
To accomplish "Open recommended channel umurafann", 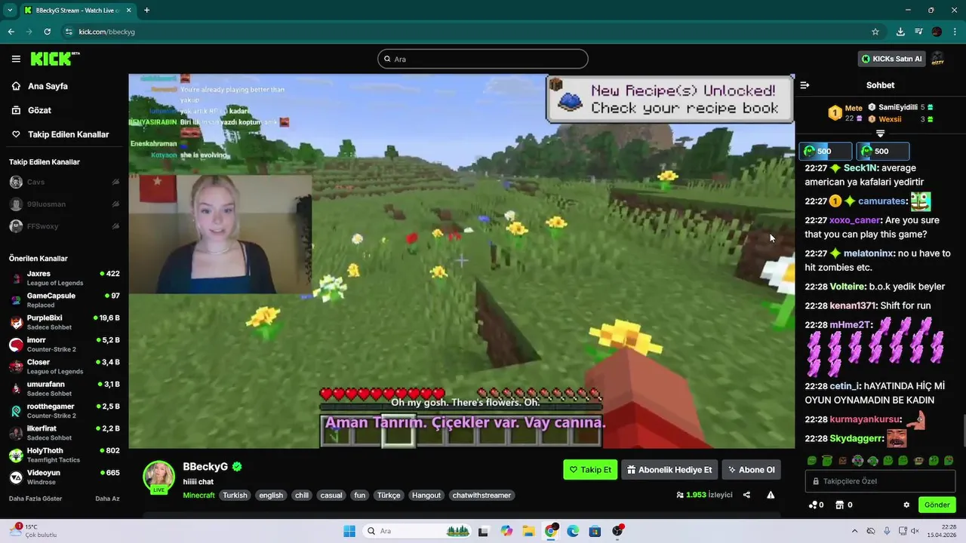I will pos(64,388).
